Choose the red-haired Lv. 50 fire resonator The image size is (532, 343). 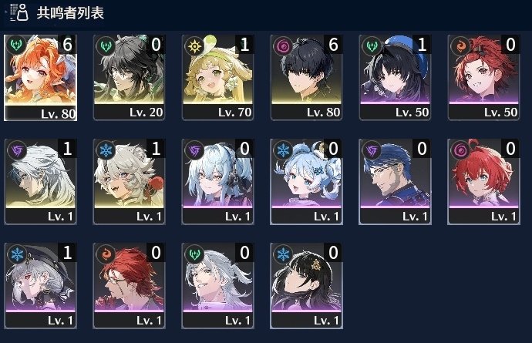483,77
